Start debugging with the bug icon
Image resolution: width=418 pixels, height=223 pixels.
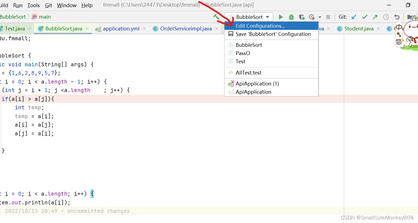[x=291, y=17]
